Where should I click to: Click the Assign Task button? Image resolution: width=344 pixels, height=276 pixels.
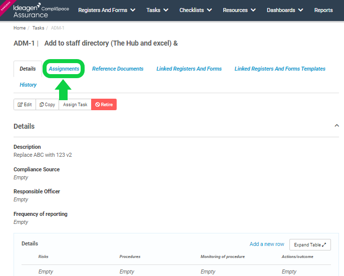point(75,104)
